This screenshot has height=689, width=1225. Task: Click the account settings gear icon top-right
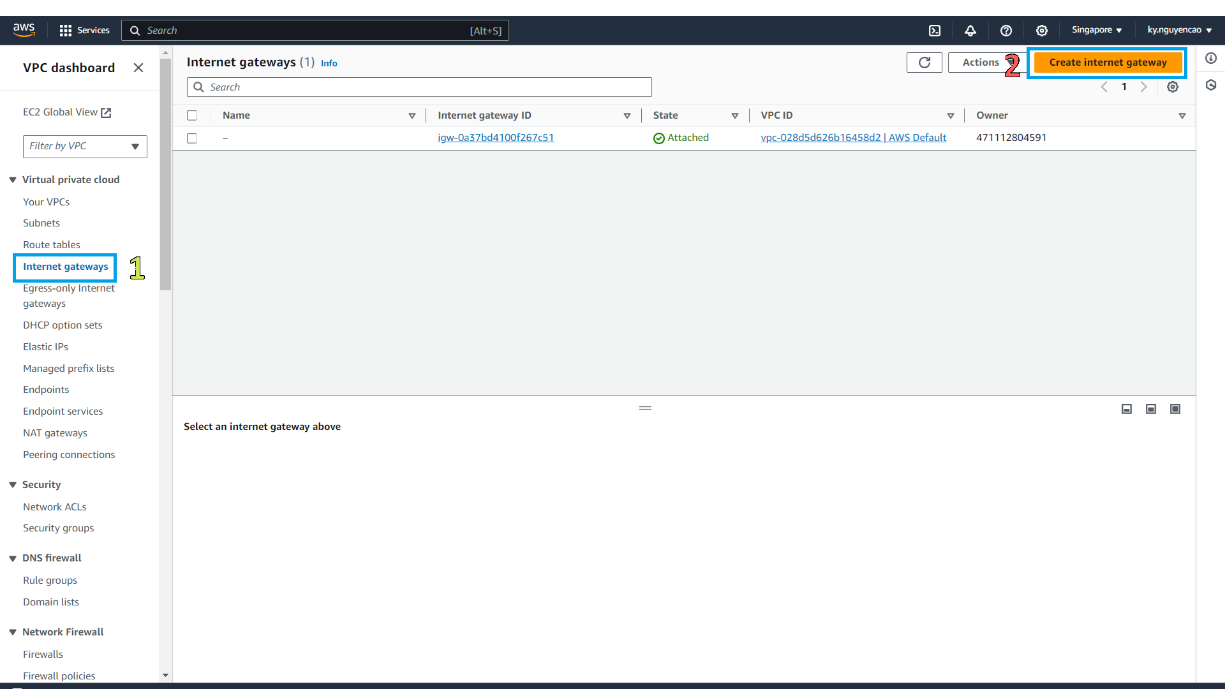tap(1041, 30)
